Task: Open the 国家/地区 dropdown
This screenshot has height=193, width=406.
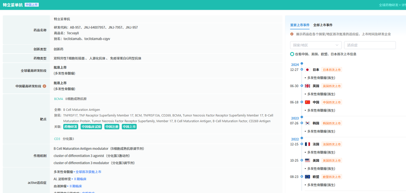Action: coord(316,45)
